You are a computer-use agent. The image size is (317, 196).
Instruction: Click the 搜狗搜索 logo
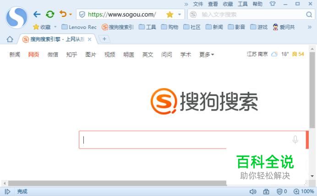(204, 101)
